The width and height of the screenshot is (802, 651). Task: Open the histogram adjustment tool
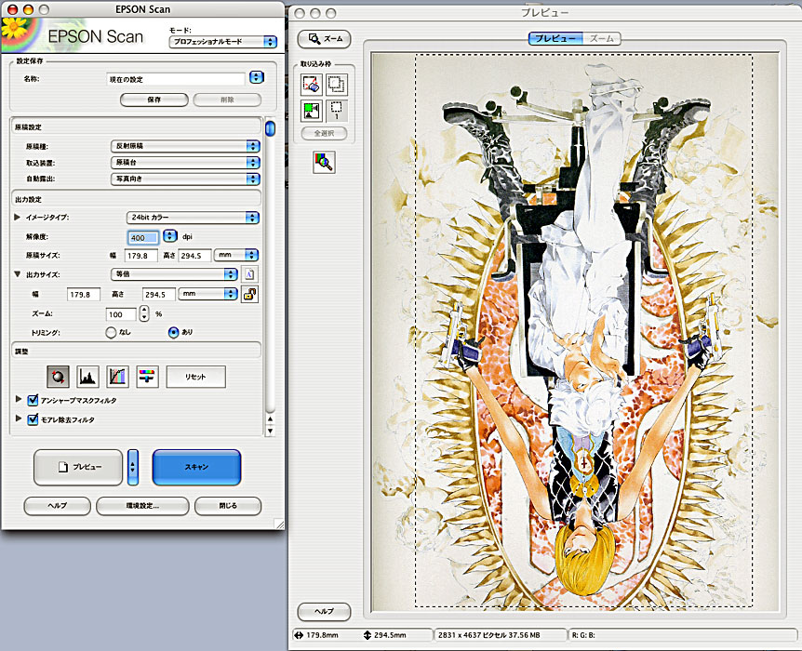coord(87,376)
